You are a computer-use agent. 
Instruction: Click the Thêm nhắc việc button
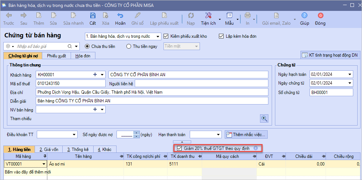[246, 135]
